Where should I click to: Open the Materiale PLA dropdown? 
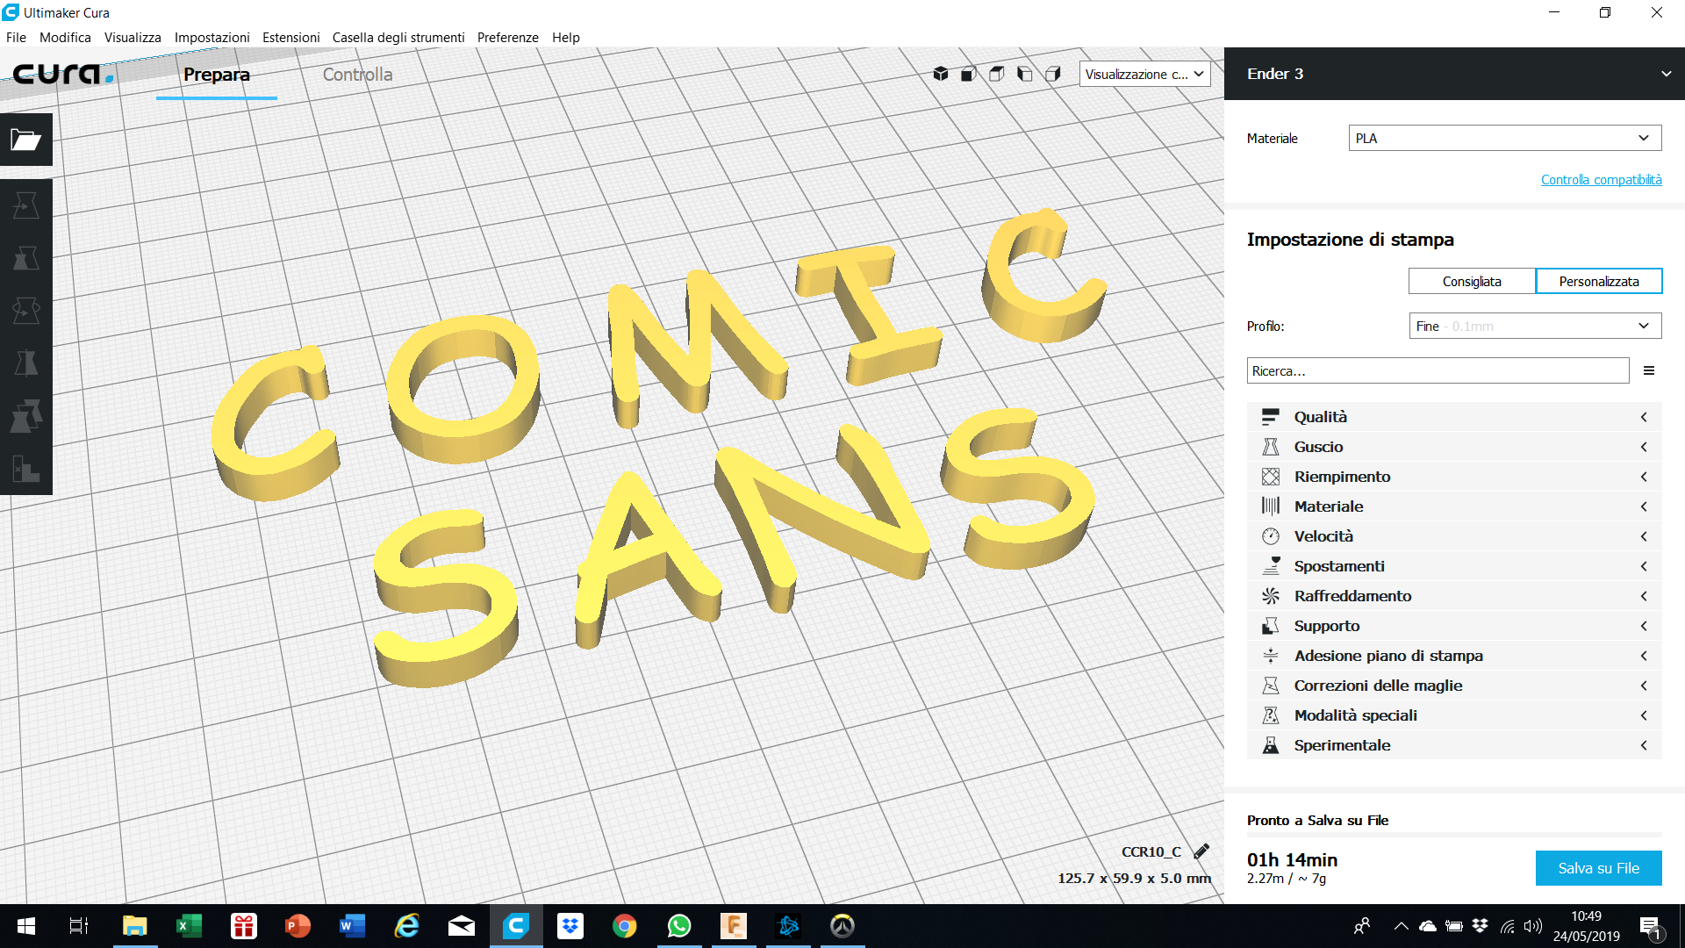pyautogui.click(x=1503, y=138)
